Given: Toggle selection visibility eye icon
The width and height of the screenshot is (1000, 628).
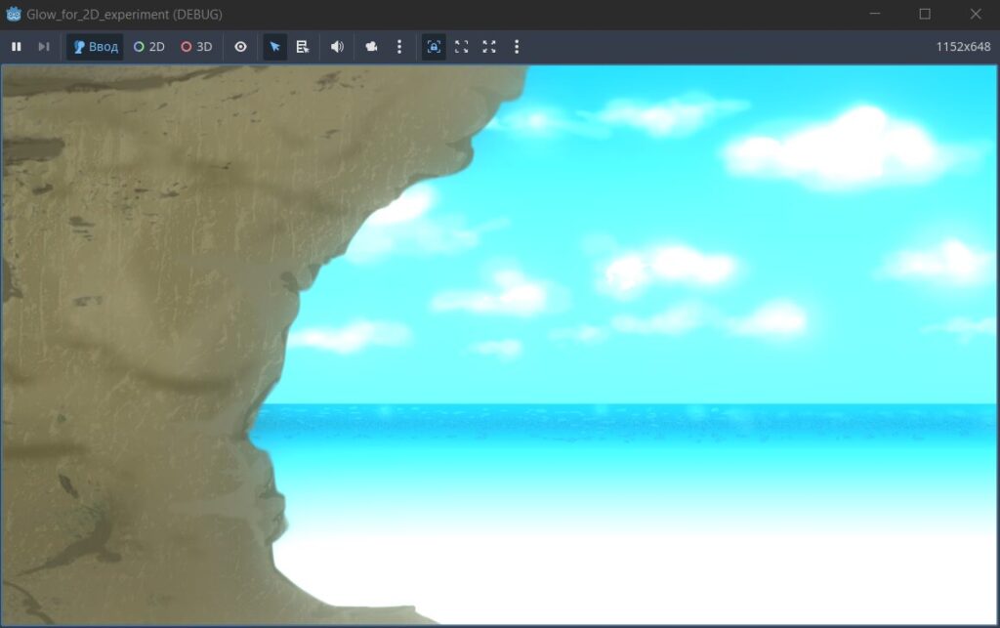Looking at the screenshot, I should tap(240, 47).
